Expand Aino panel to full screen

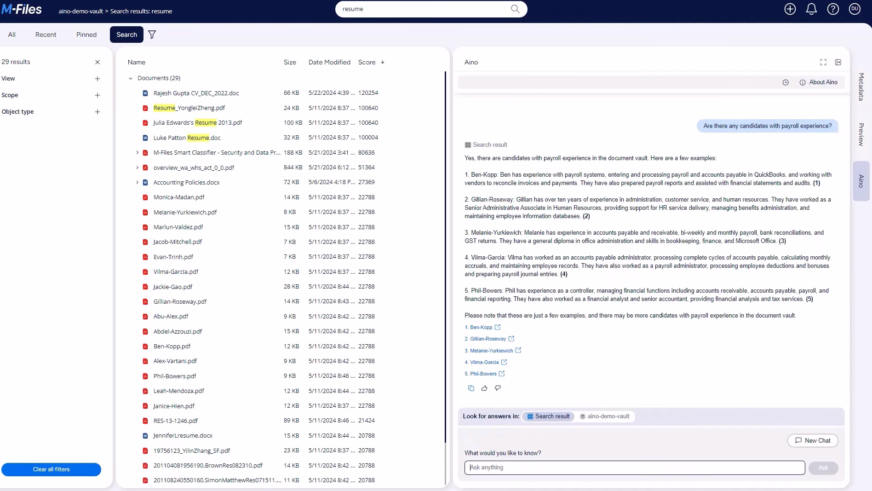tap(823, 62)
